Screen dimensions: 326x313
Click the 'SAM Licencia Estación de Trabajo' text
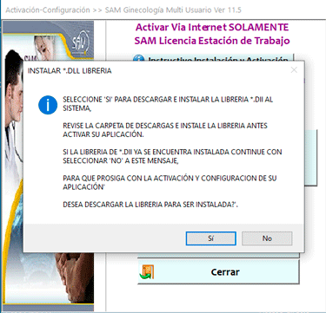point(212,41)
